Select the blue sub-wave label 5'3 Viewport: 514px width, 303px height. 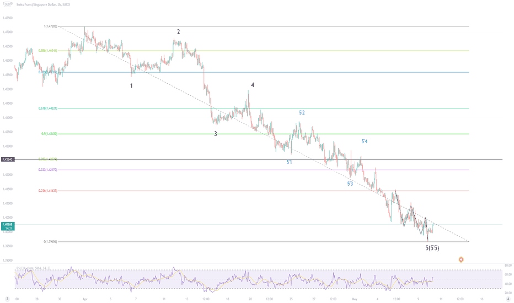coord(350,184)
